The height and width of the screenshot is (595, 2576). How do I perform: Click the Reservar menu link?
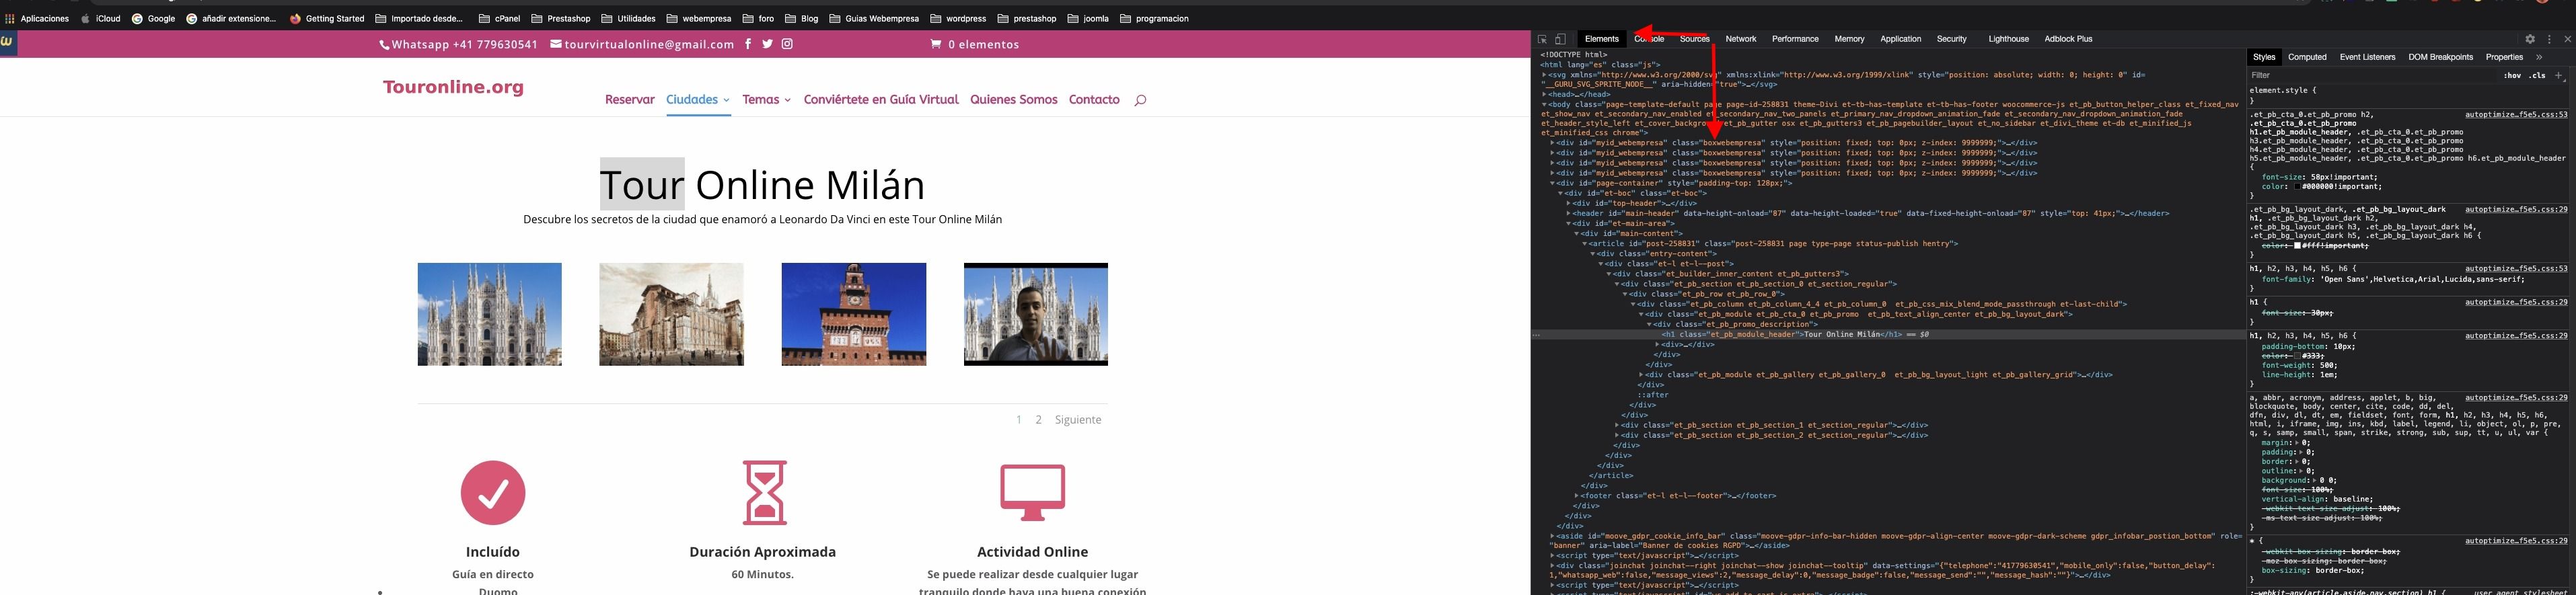630,100
